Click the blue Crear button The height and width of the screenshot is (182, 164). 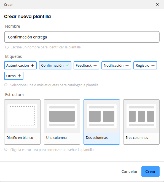coord(150,171)
